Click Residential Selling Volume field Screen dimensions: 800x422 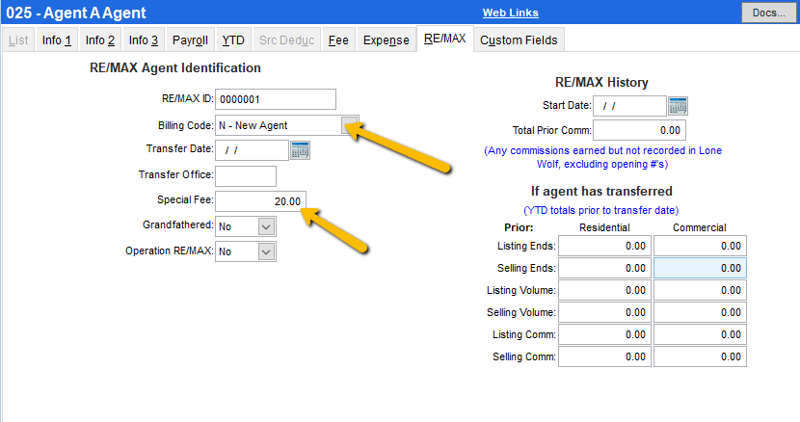click(x=604, y=312)
